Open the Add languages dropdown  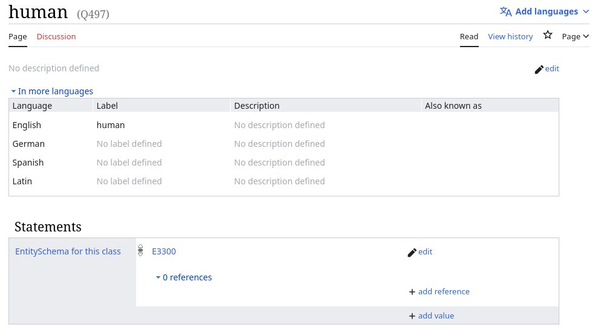pyautogui.click(x=545, y=11)
